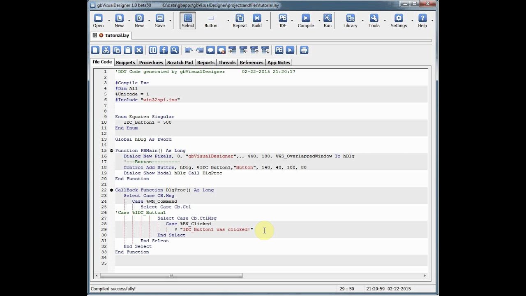The width and height of the screenshot is (526, 296).
Task: Click the Library button
Action: coord(350,21)
